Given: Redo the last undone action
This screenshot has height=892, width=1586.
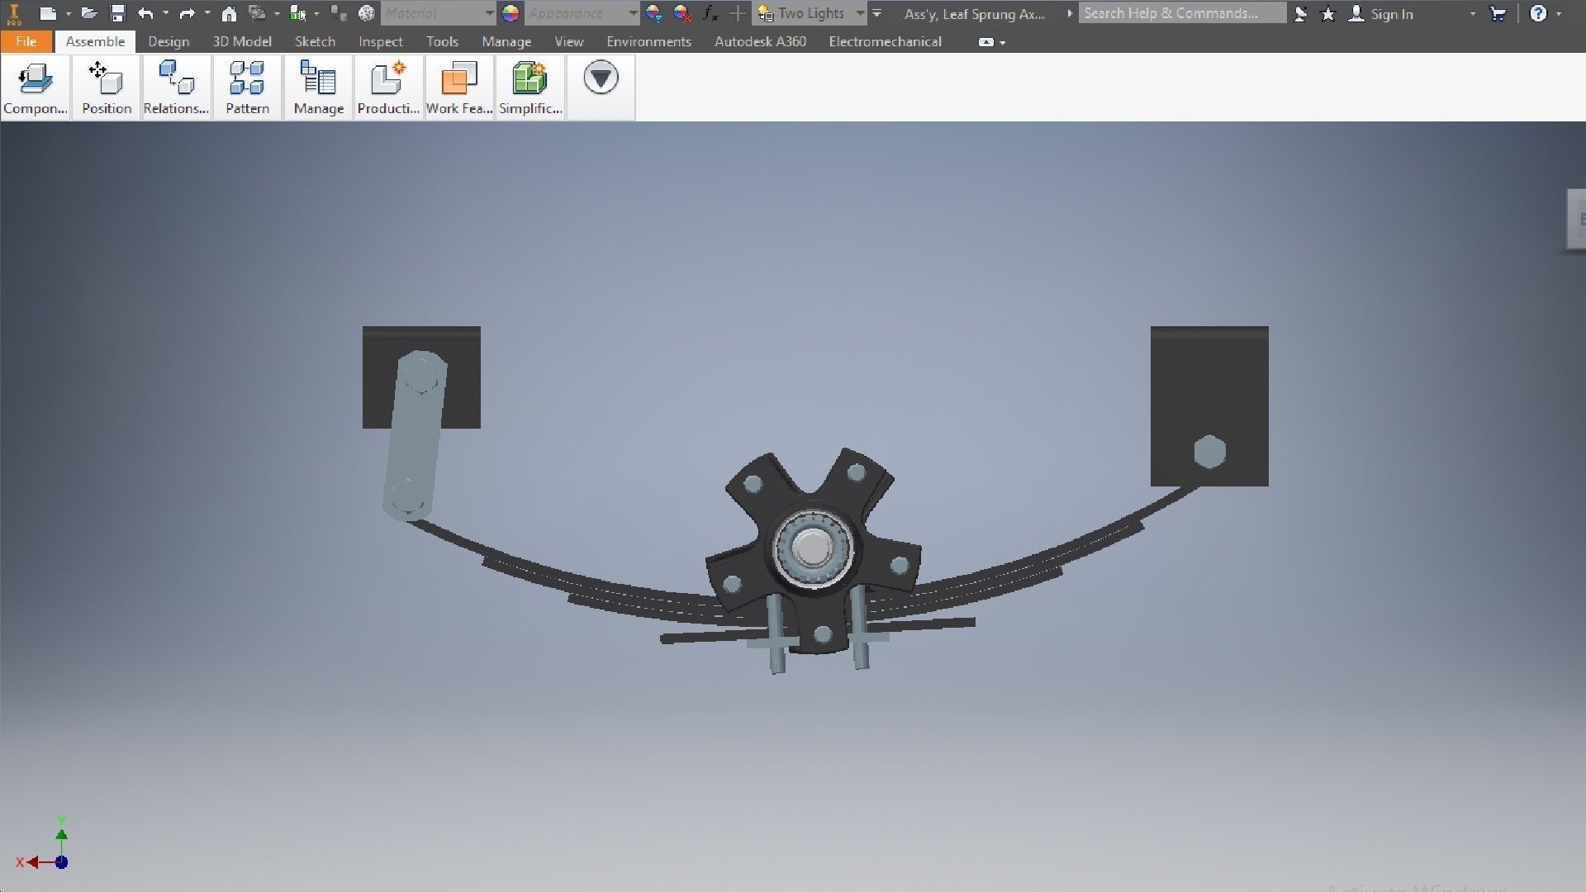Looking at the screenshot, I should (188, 13).
